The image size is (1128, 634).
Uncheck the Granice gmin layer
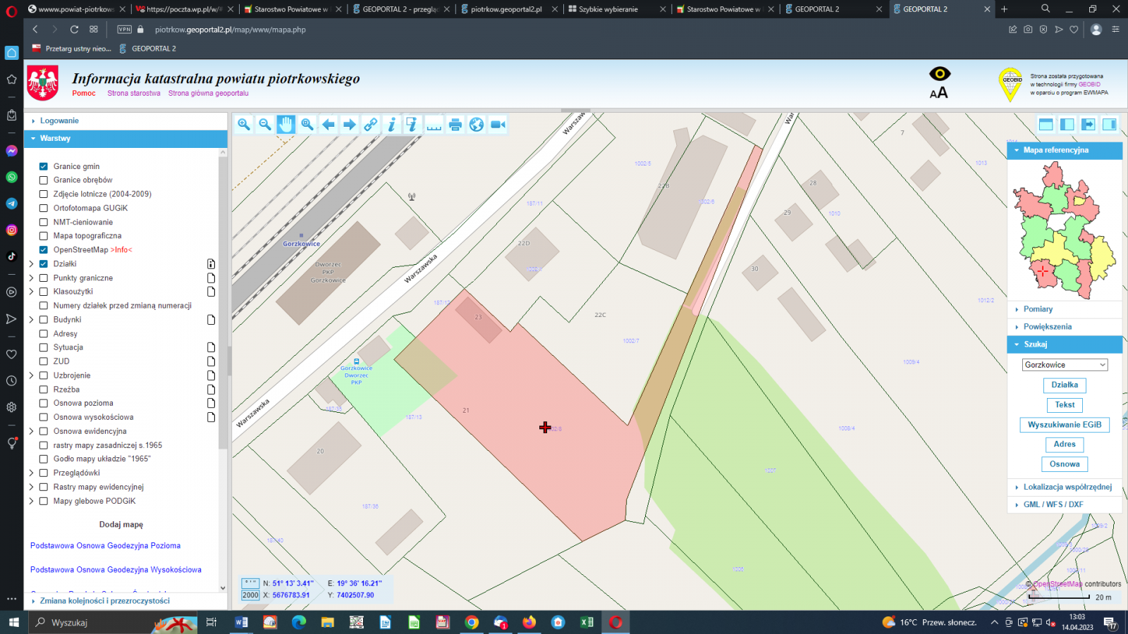tap(44, 166)
